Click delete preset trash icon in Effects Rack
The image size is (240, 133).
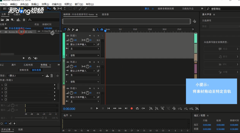52,76
